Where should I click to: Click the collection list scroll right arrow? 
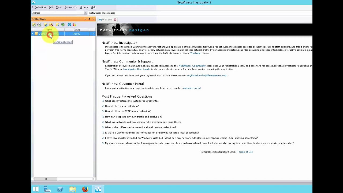click(x=94, y=179)
